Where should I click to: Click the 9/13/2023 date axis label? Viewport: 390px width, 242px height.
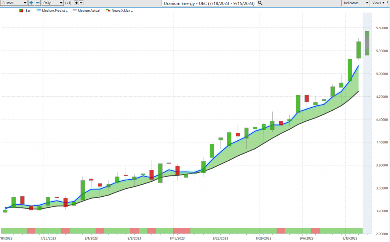click(x=350, y=238)
